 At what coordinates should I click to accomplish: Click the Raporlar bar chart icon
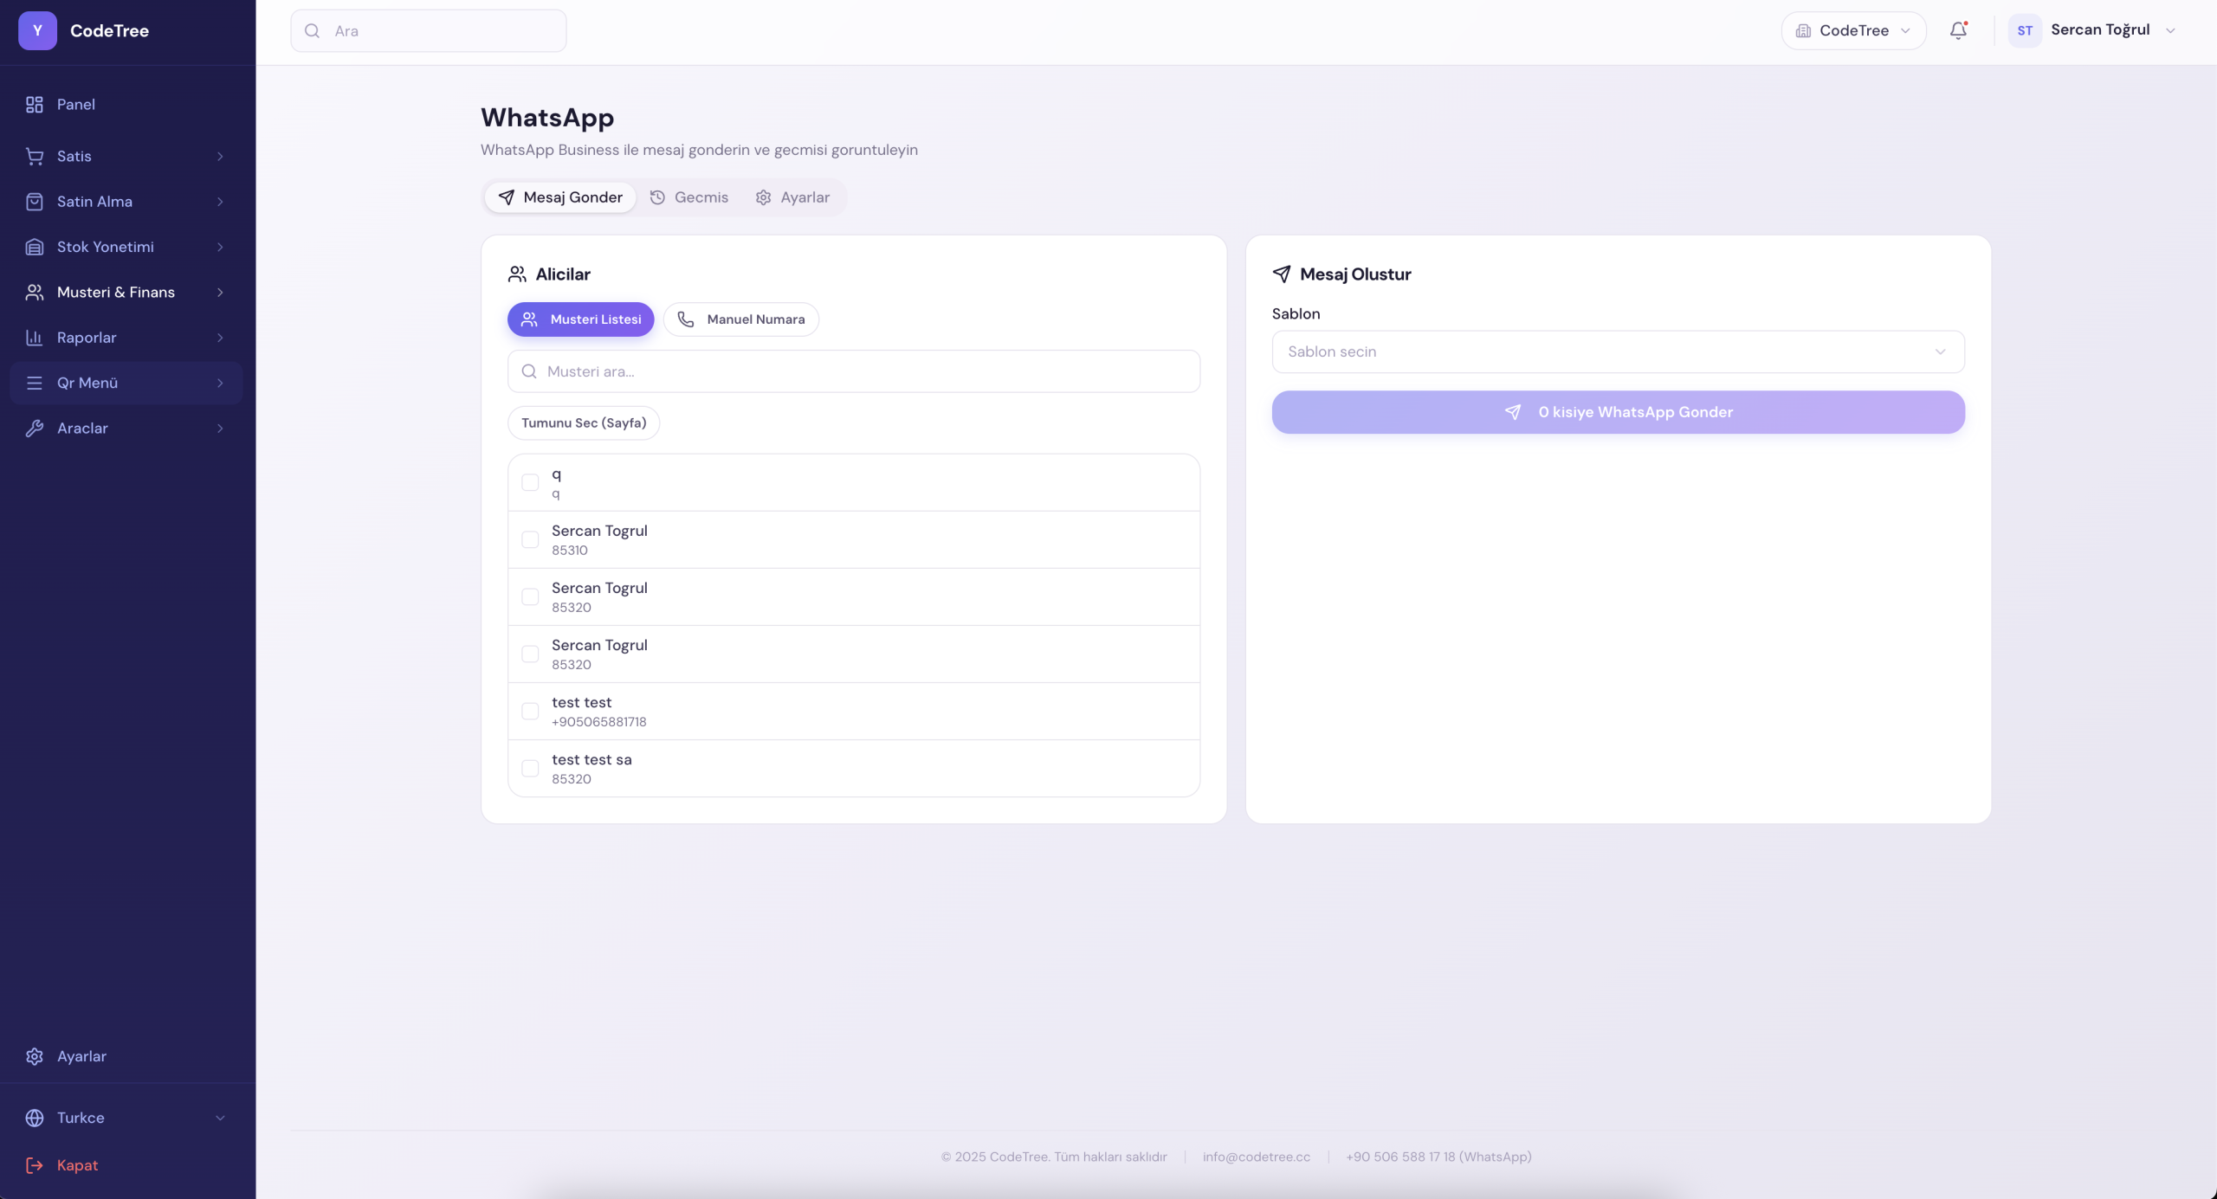[35, 338]
